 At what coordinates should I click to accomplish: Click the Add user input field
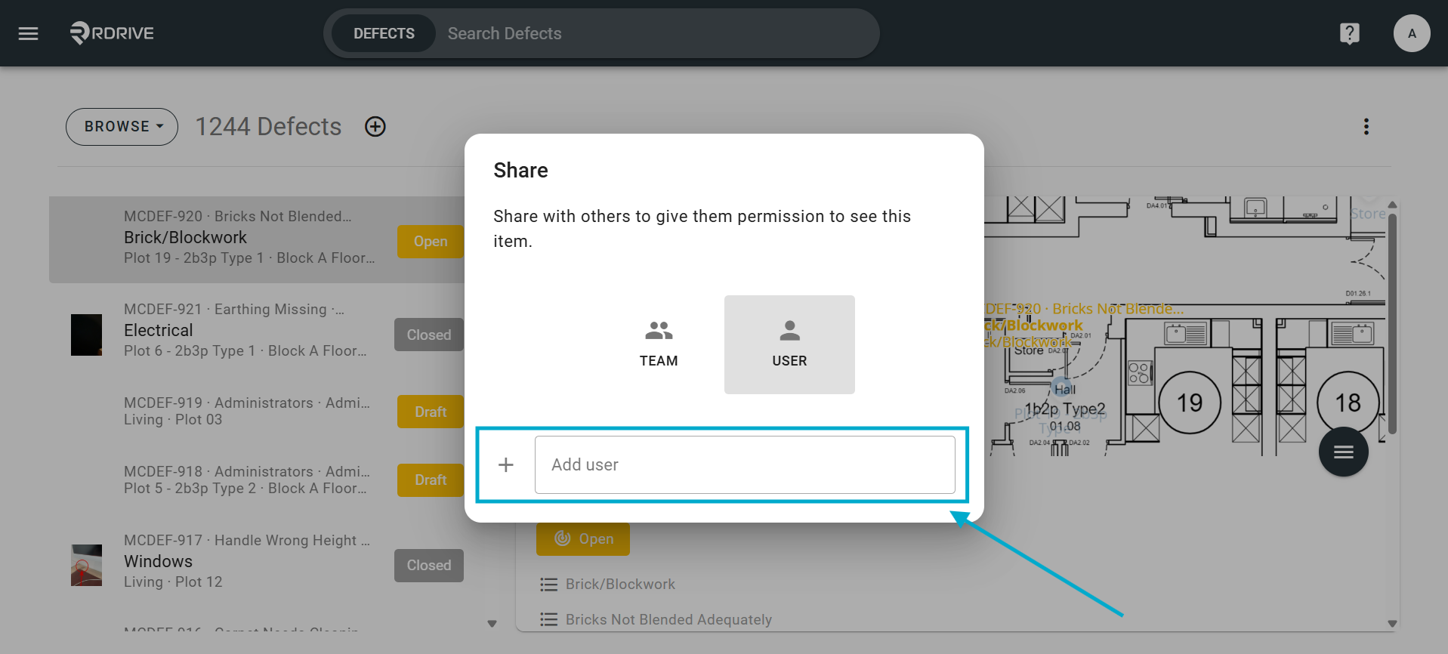tap(745, 464)
